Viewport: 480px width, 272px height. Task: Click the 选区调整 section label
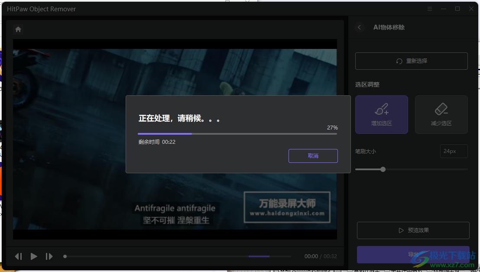pyautogui.click(x=367, y=85)
